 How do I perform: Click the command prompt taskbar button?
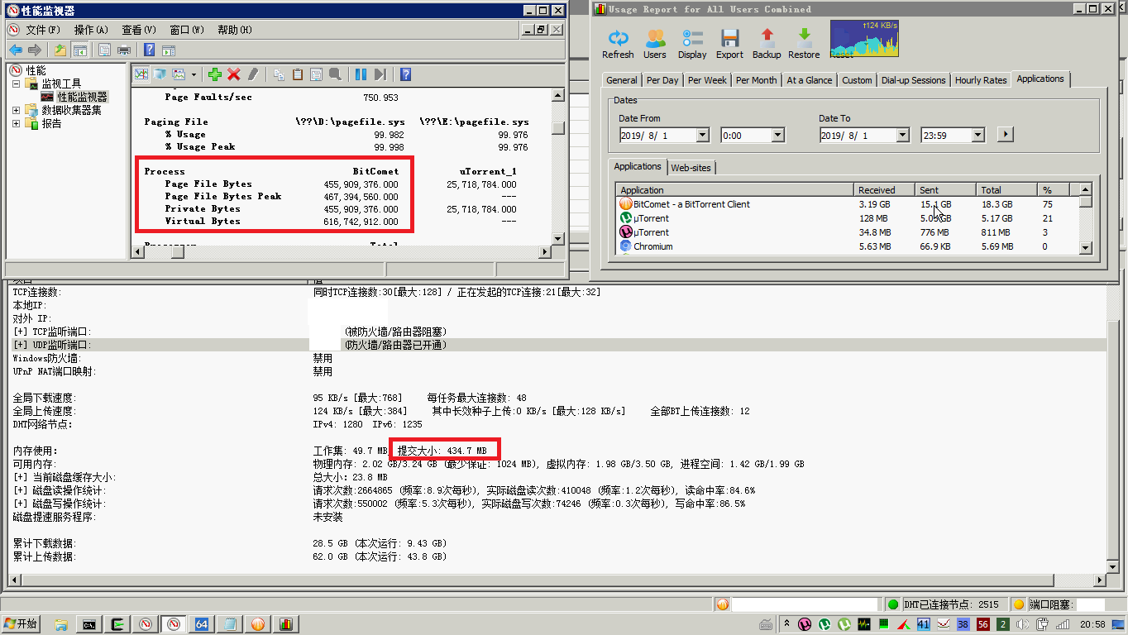click(88, 625)
